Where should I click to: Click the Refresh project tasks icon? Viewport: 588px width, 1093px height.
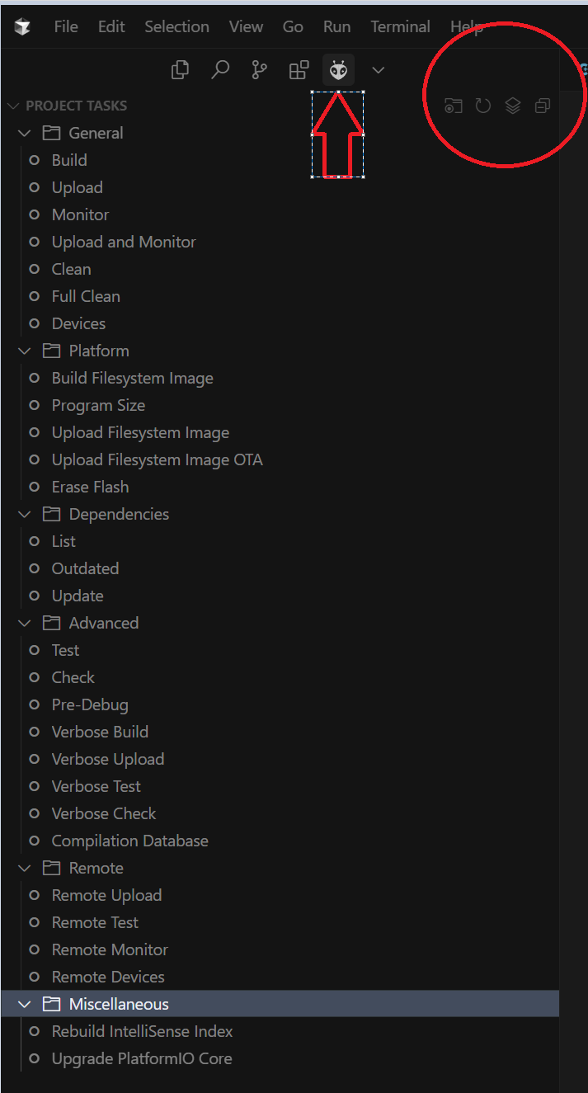tap(483, 106)
